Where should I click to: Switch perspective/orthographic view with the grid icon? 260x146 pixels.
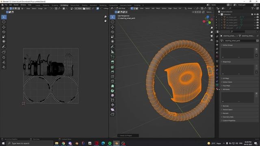click(212, 40)
